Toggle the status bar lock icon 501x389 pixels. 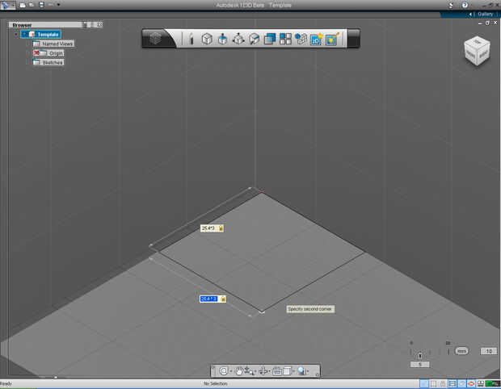pyautogui.click(x=443, y=383)
